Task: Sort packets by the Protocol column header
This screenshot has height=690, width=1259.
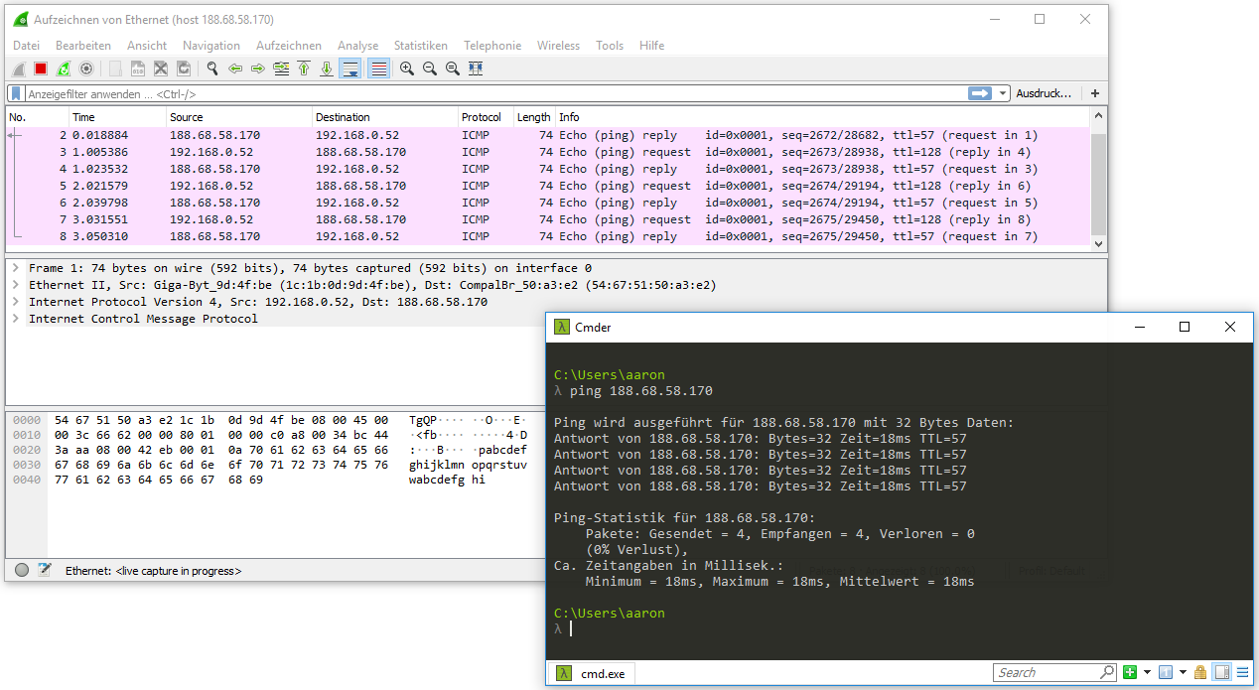Action: 482,117
